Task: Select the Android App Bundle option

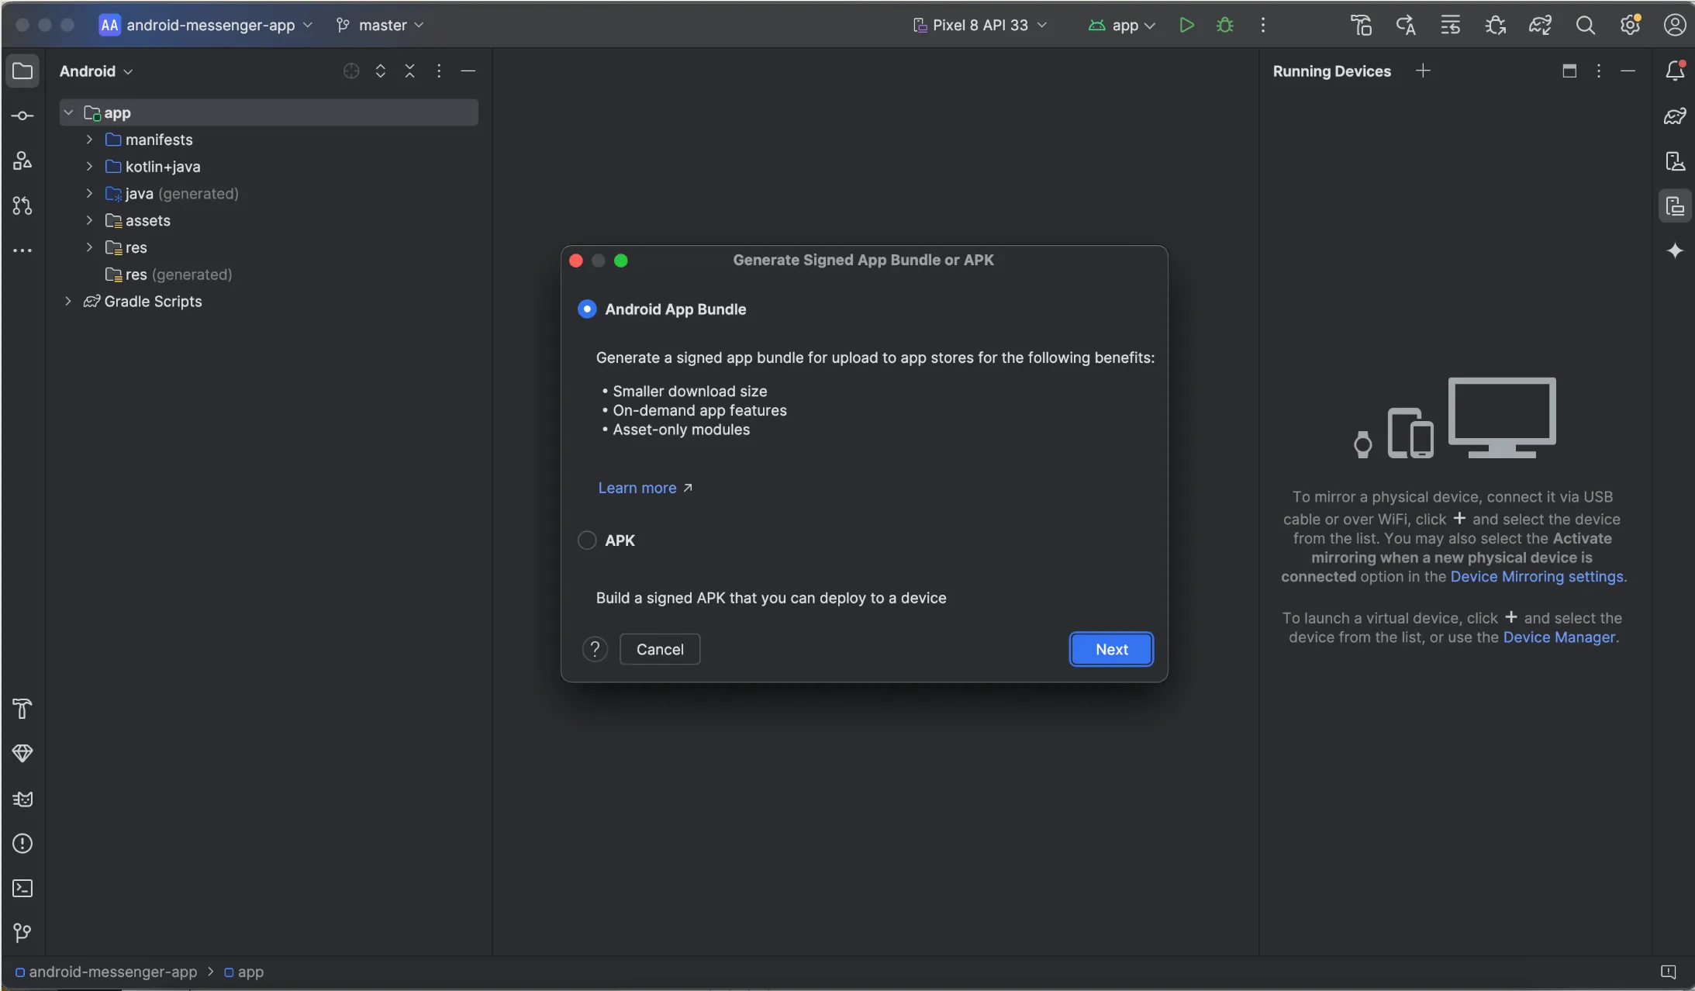Action: click(587, 309)
